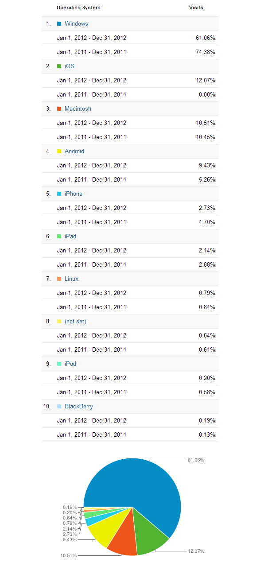Select the iPhone operating system link
Screen dimensions: 268x570
(x=74, y=194)
